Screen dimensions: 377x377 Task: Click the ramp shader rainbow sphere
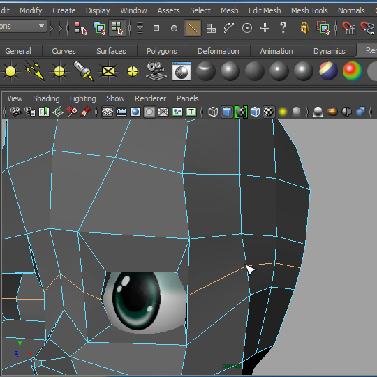coord(353,71)
